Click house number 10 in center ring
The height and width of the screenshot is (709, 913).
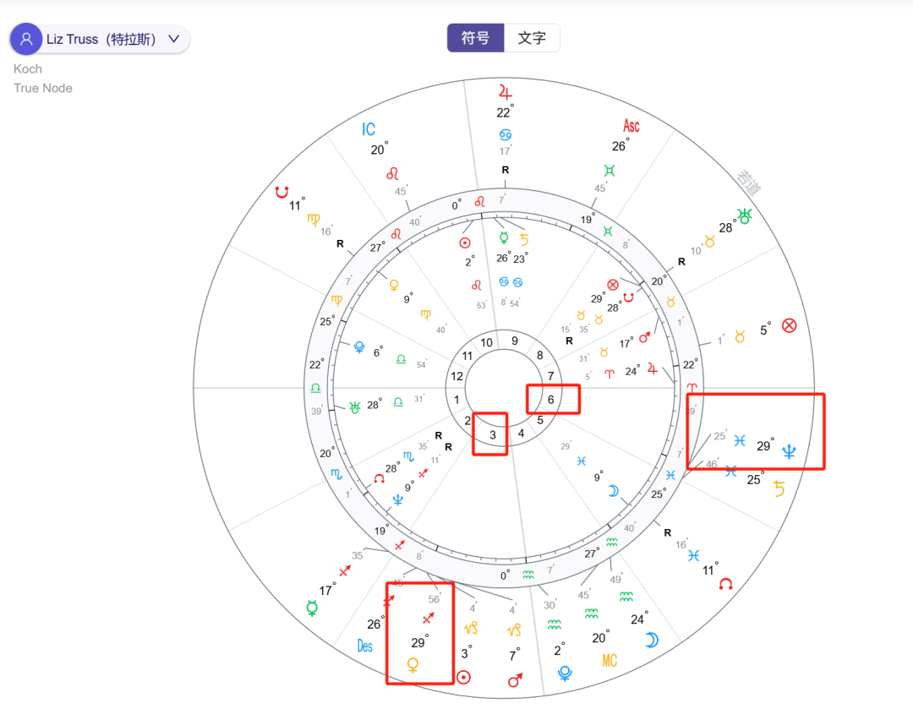pyautogui.click(x=487, y=343)
